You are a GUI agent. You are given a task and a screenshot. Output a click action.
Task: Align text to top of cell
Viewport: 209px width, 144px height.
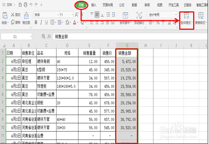pyautogui.click(x=92, y=14)
